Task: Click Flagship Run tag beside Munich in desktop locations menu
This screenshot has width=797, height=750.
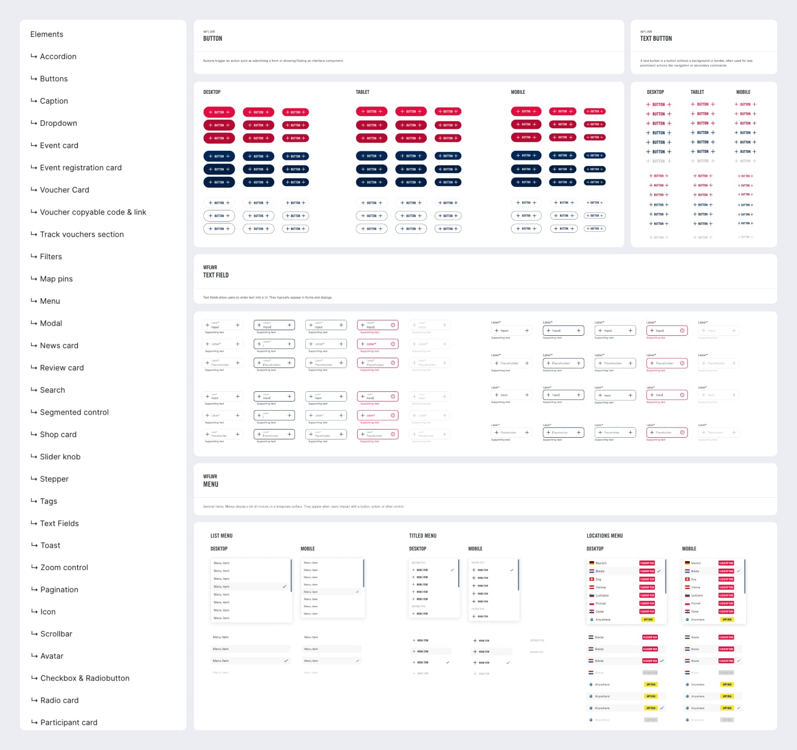Action: [x=647, y=563]
